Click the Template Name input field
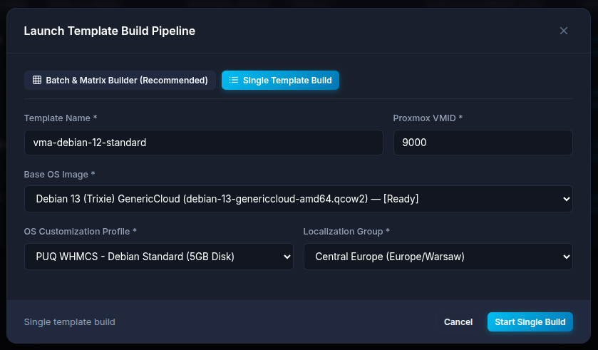The width and height of the screenshot is (598, 350). point(204,143)
